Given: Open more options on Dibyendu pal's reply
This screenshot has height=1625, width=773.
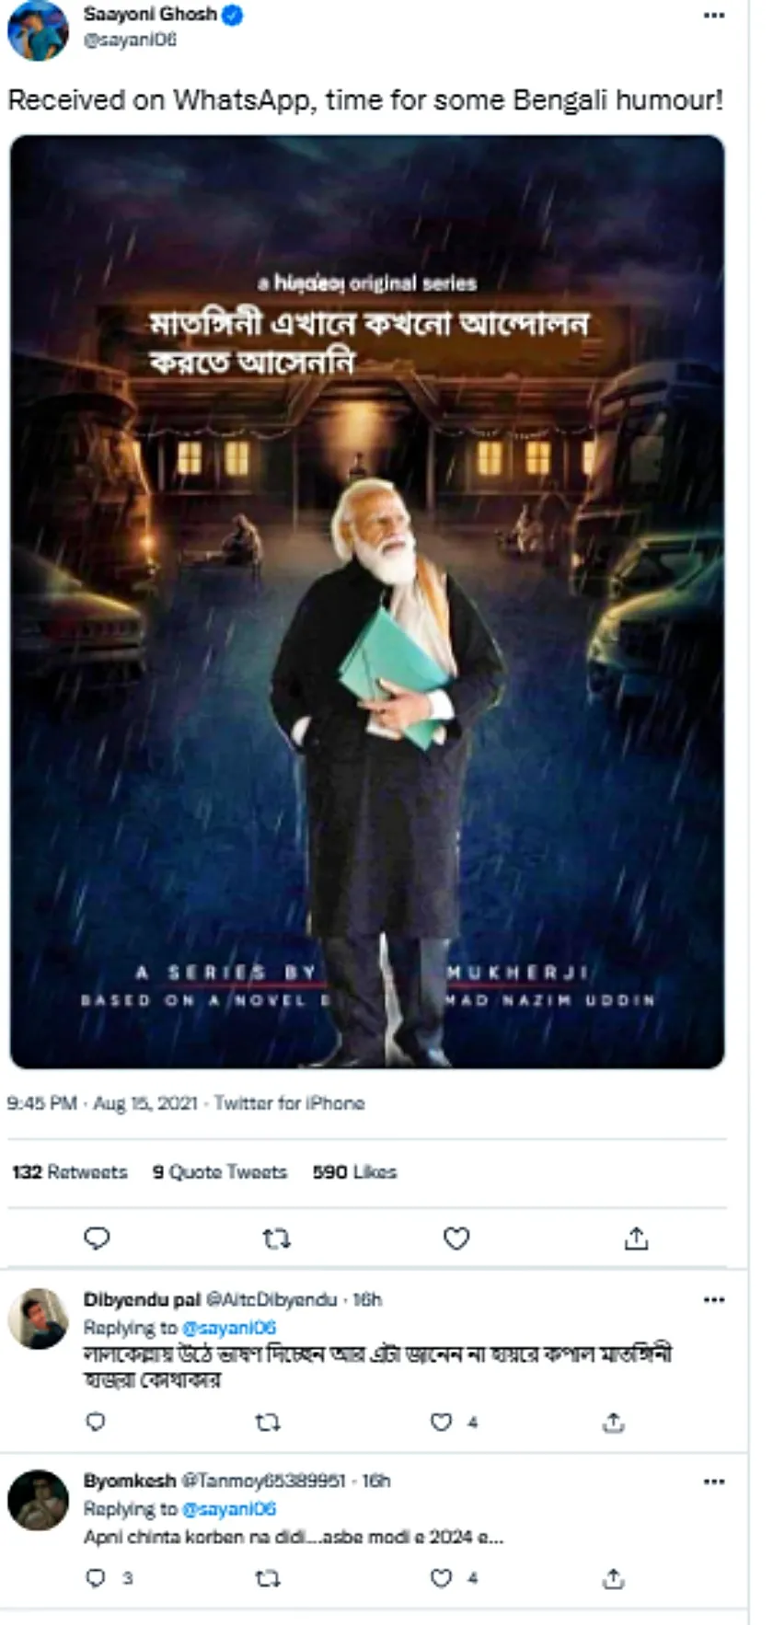Looking at the screenshot, I should tap(714, 1299).
